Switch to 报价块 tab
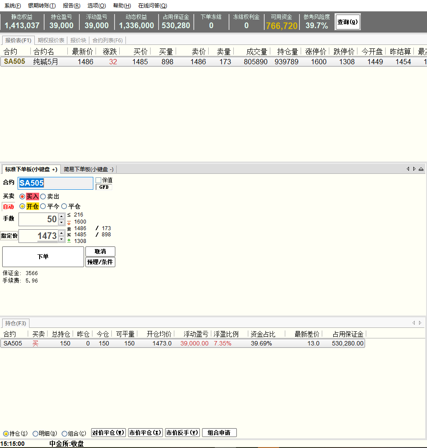This screenshot has width=427, height=448. (x=78, y=40)
